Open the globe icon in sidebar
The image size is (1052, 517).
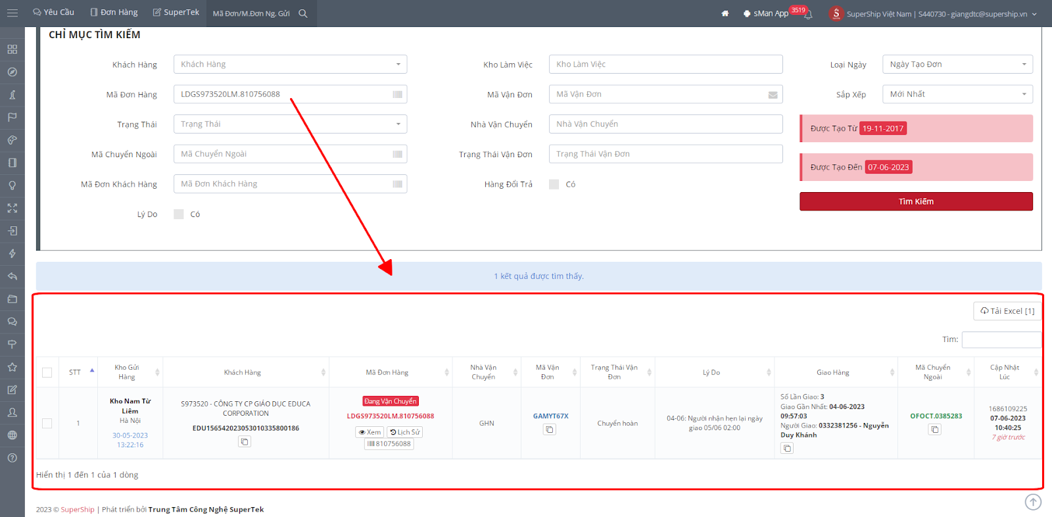click(12, 435)
